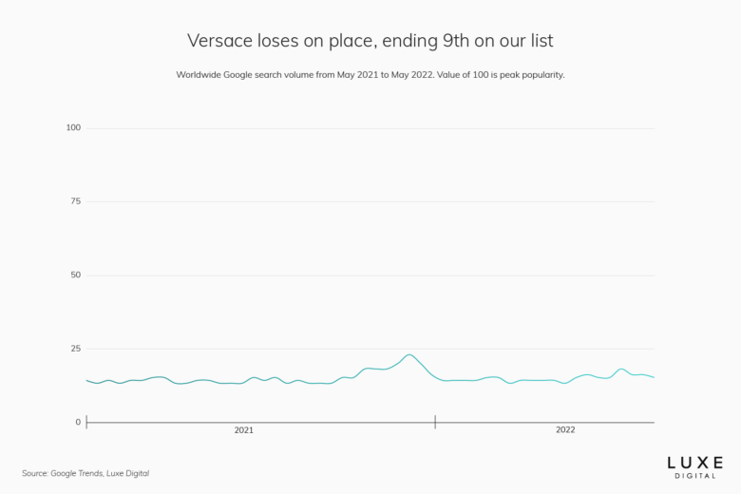Click the left starting point of the trend line
Screen dimensions: 741x494
tap(86, 380)
